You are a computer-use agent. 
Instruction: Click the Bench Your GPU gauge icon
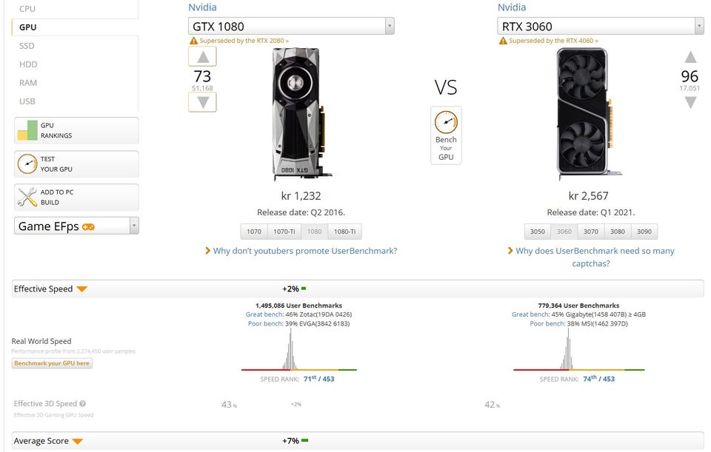446,123
